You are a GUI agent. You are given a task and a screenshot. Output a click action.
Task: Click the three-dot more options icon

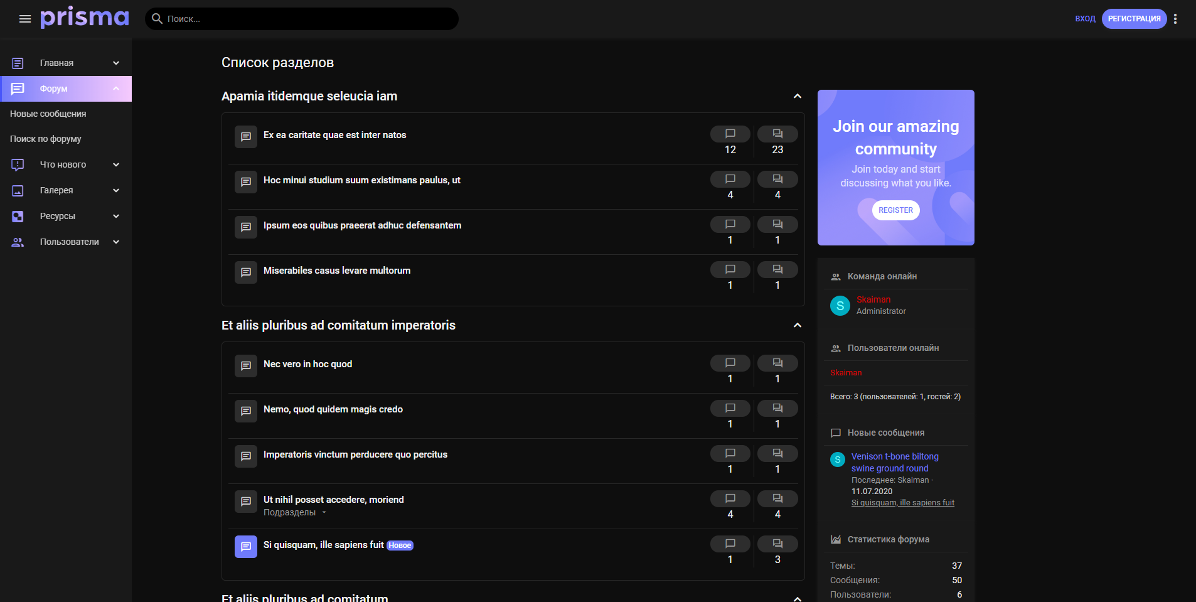tap(1175, 19)
